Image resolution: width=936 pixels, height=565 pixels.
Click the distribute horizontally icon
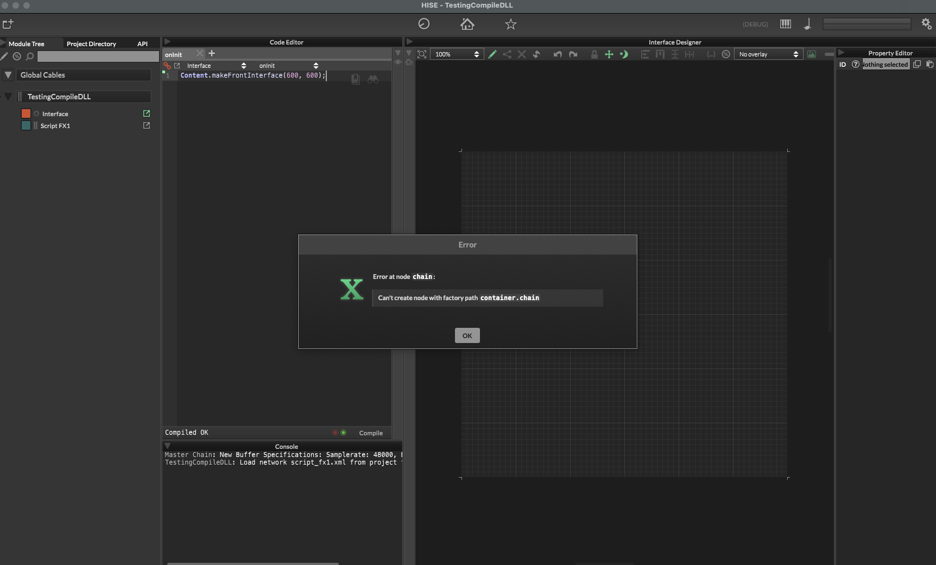[690, 54]
